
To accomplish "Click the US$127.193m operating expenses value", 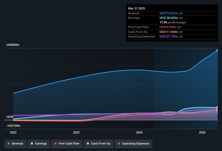I will [x=169, y=37].
